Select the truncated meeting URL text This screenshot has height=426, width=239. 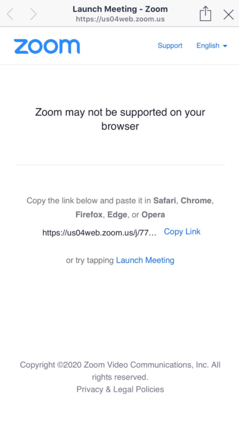(99, 233)
